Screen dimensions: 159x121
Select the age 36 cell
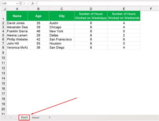tap(38, 48)
